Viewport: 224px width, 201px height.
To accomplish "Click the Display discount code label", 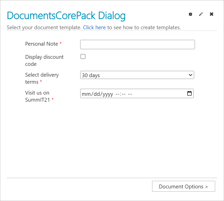I will [44, 60].
